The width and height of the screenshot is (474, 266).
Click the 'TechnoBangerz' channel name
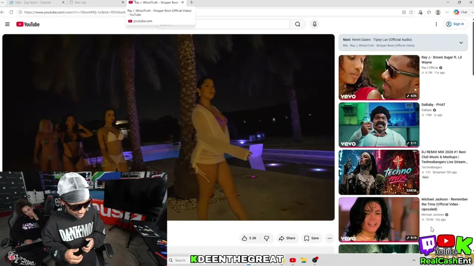(x=432, y=167)
